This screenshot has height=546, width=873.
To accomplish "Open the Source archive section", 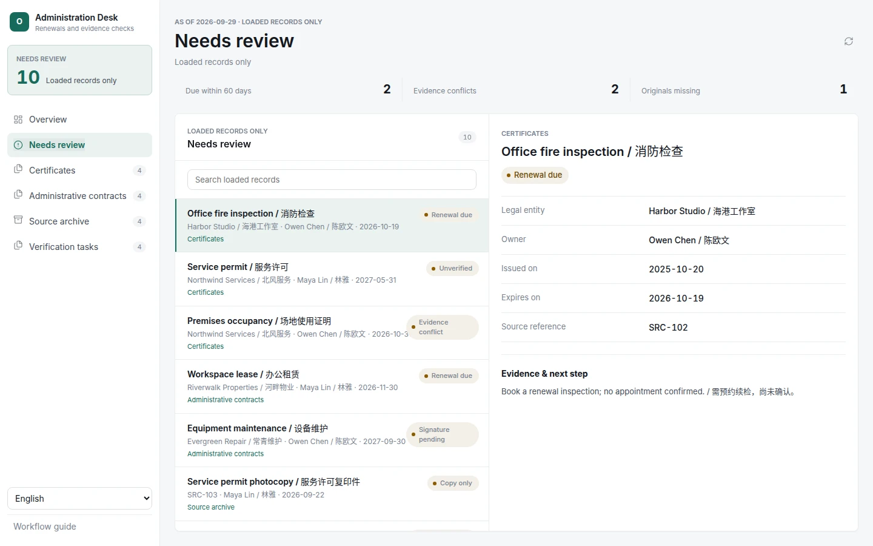I will 79,221.
